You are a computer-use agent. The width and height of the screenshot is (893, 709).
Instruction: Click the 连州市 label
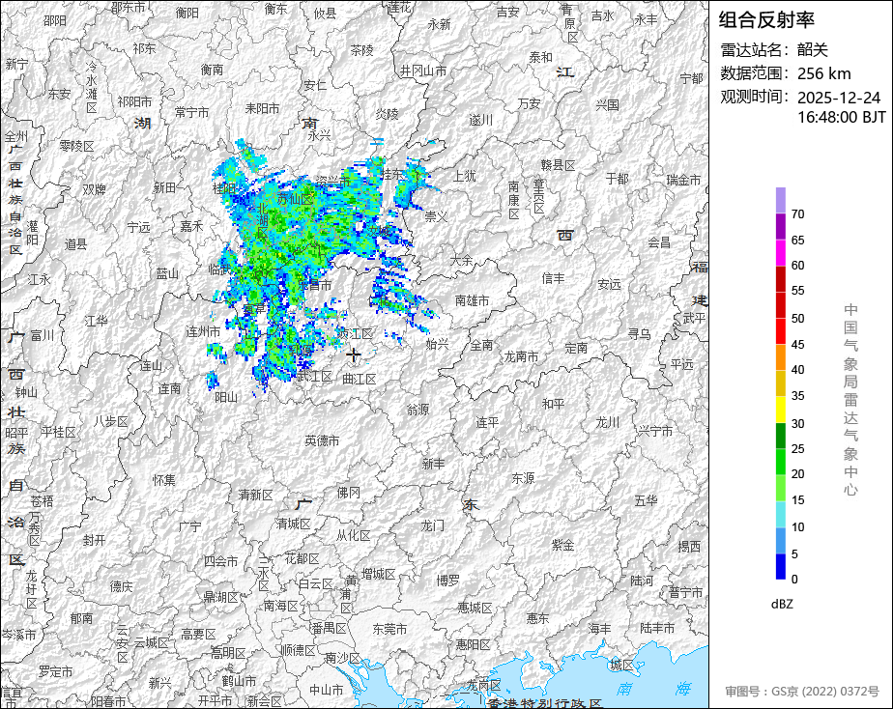(203, 331)
